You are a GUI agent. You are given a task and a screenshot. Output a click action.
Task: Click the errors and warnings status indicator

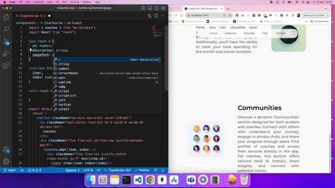pos(35,170)
